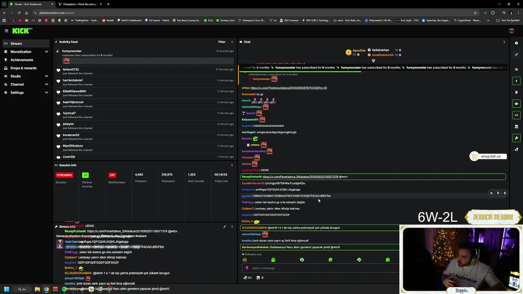Toggle the Chat panel bubble icon
523x294 pixels.
coord(516,104)
